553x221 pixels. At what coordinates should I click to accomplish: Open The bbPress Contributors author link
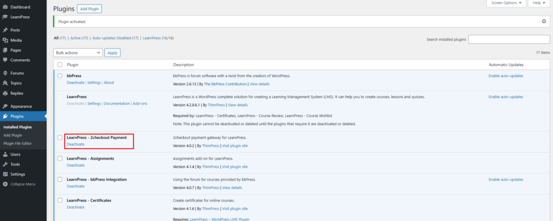(226, 84)
